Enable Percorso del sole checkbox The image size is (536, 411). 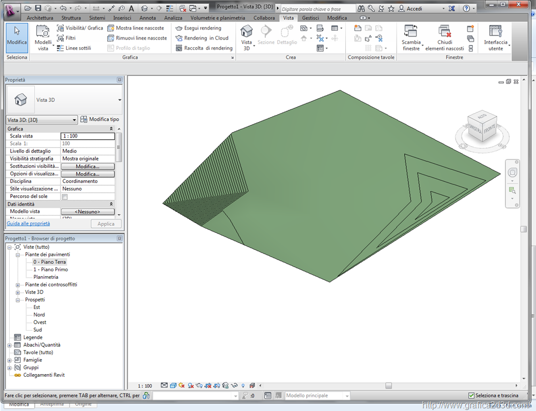pos(65,197)
